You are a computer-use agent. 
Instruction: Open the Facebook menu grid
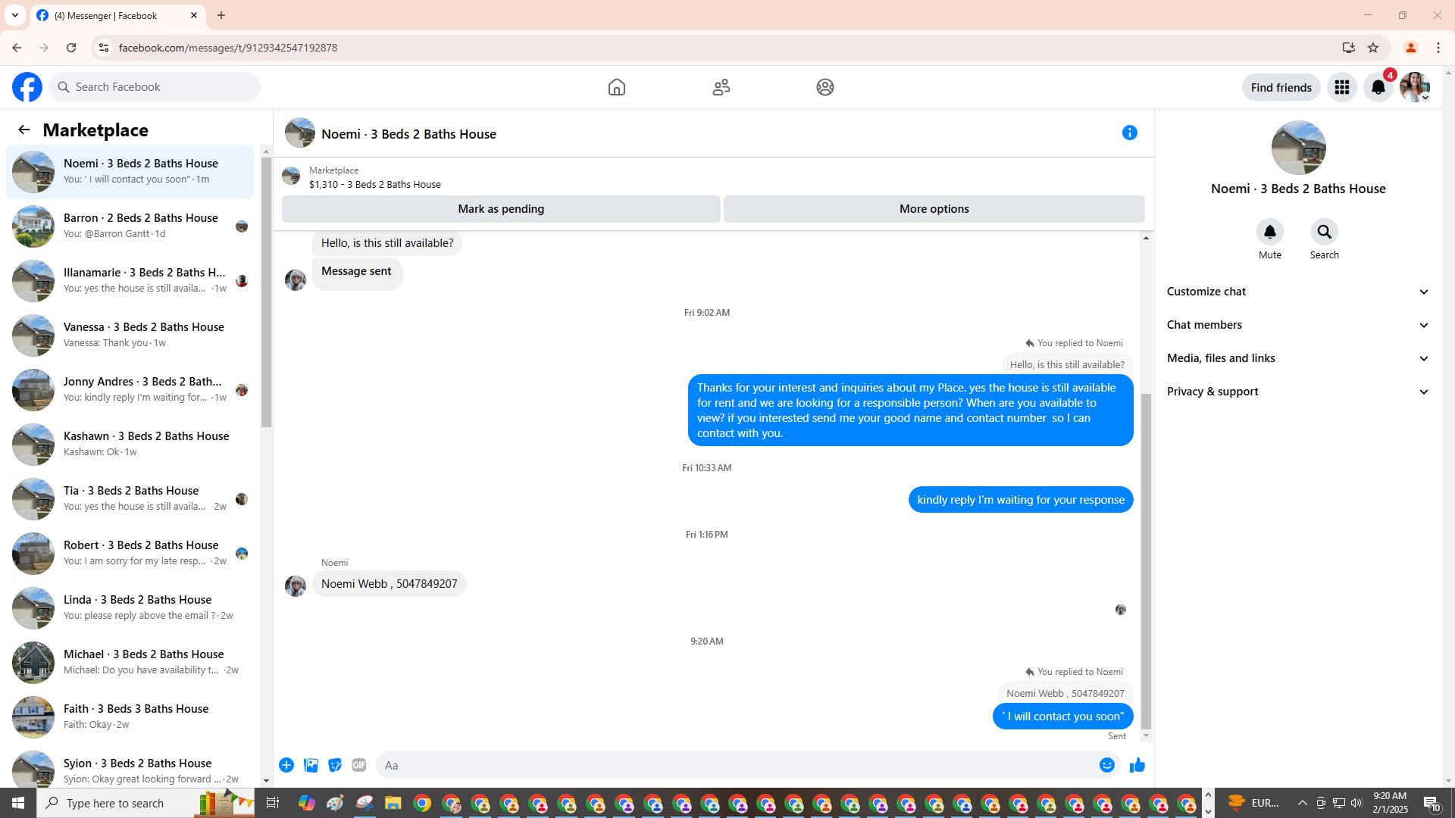click(1341, 88)
